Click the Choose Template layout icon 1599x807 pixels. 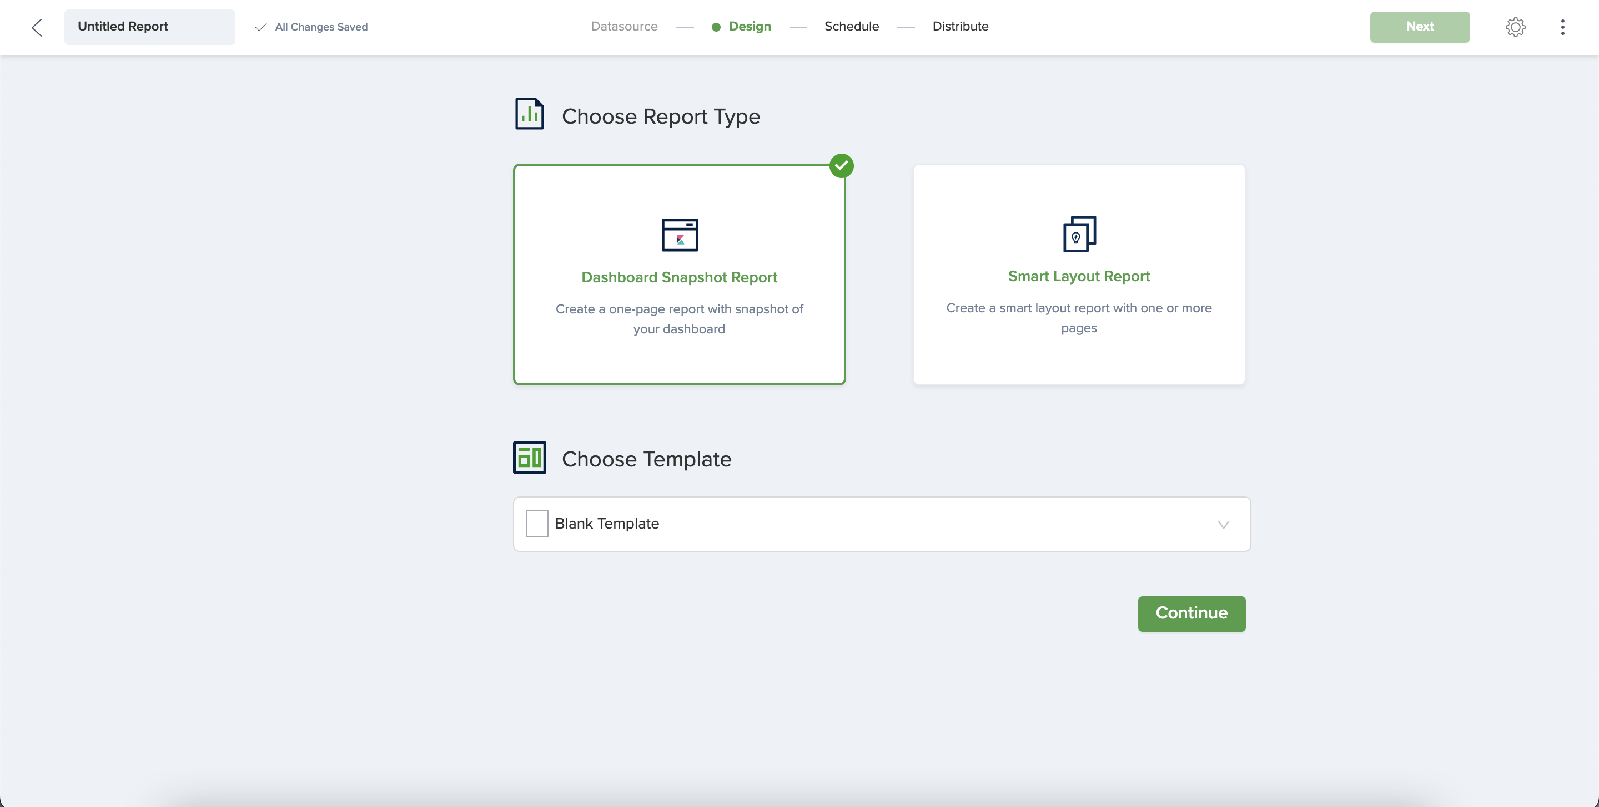tap(530, 458)
